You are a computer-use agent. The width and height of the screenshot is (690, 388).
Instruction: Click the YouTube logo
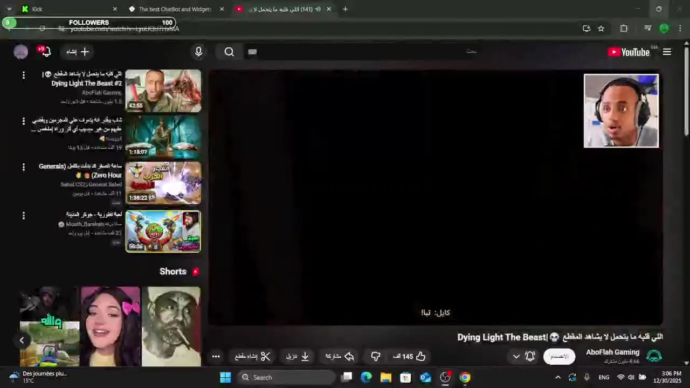tap(629, 52)
